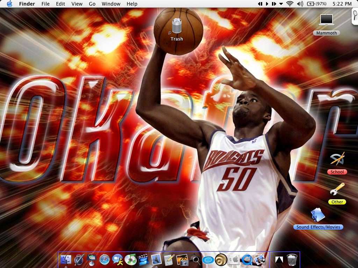This screenshot has height=268, width=358.
Task: Select the Mammoth laptop drive icon
Action: 327,20
